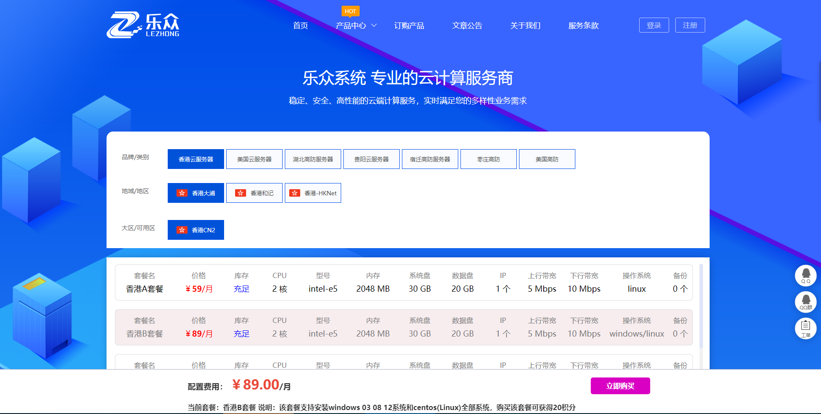This screenshot has height=414, width=821.
Task: Click the plan list scrollbar
Action: click(x=701, y=308)
